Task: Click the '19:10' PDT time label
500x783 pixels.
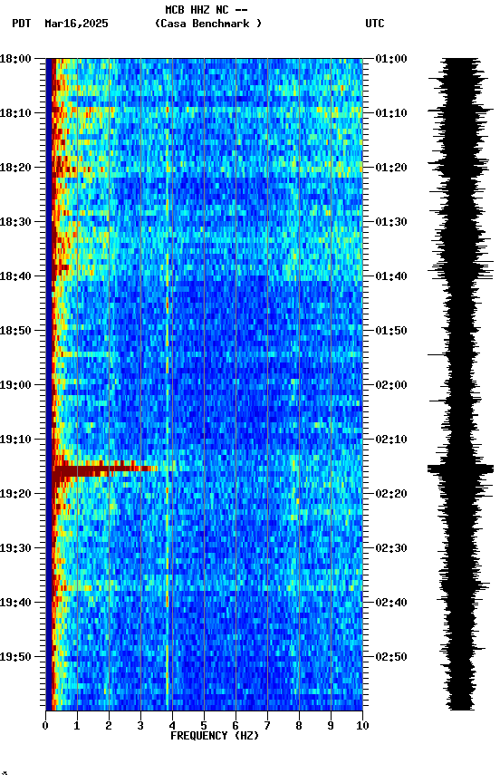Action: (x=15, y=440)
